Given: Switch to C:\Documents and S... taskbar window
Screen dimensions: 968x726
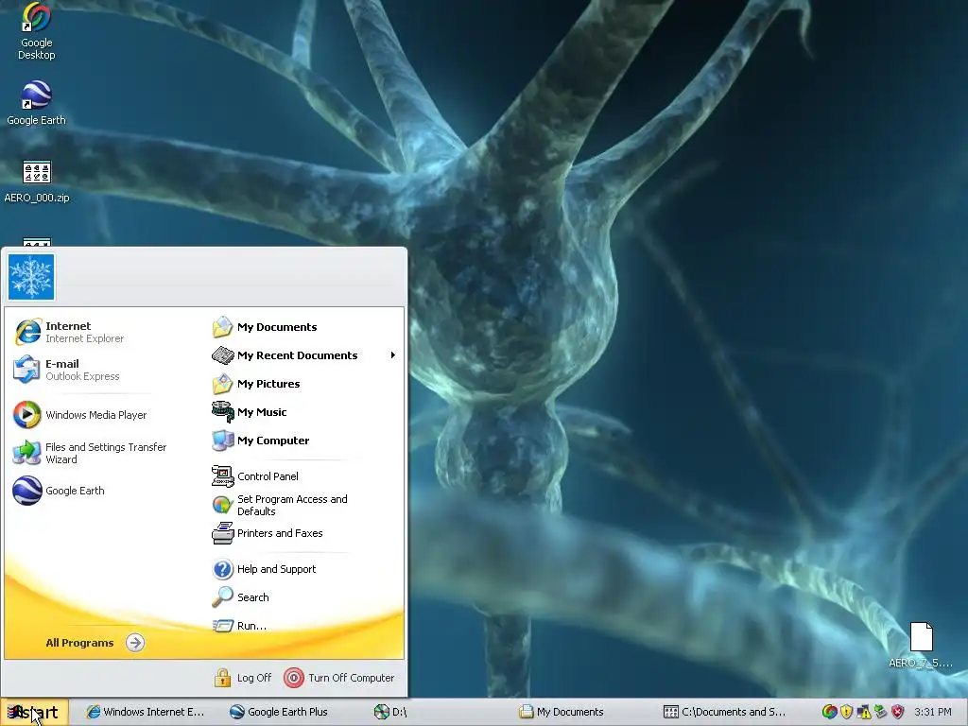Looking at the screenshot, I should click(725, 712).
